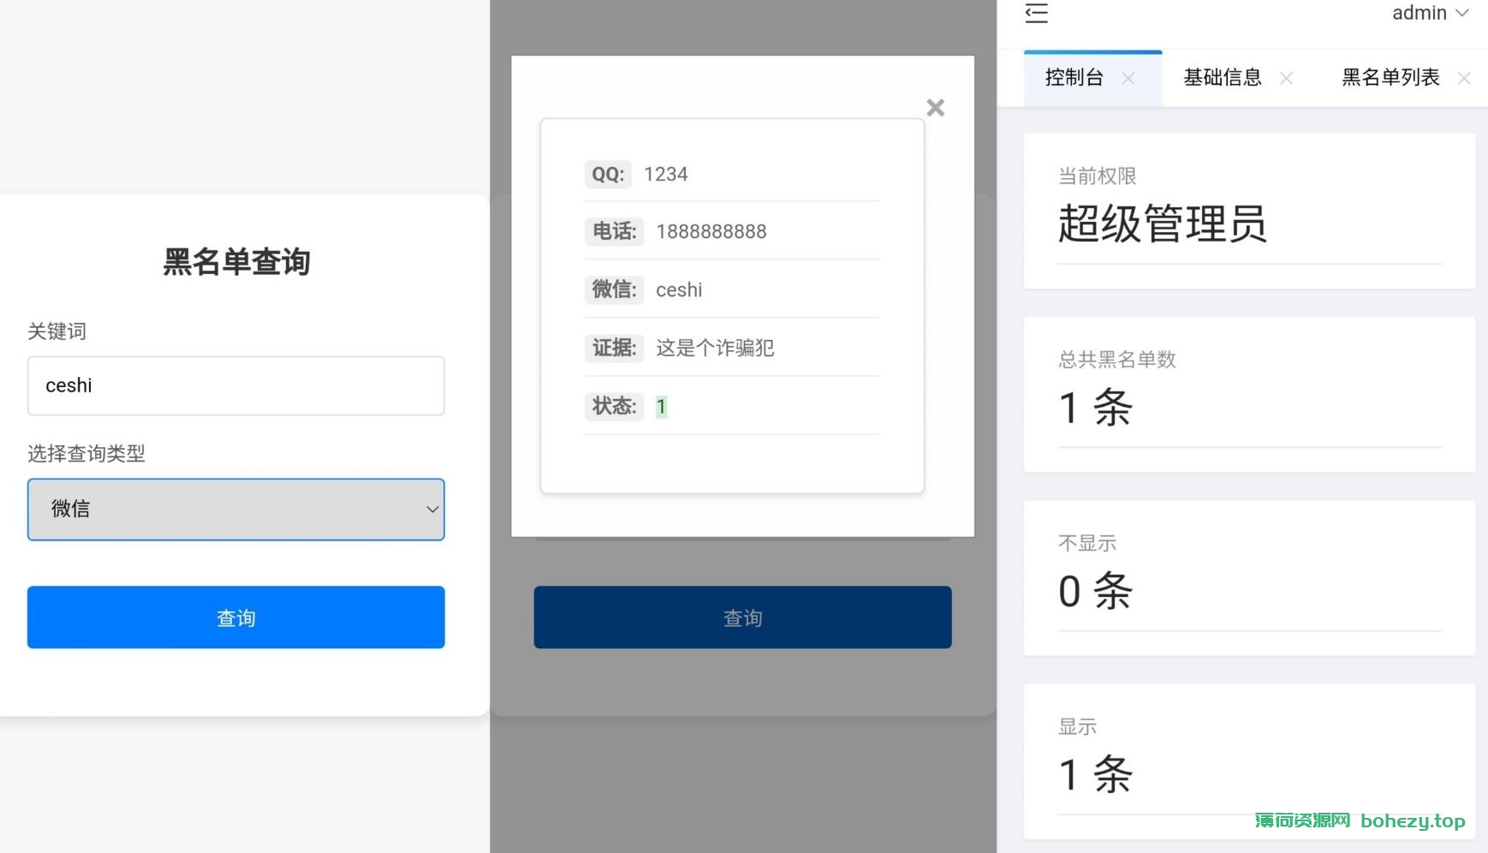Click the green status value 1
Viewport: 1488px width, 853px height.
661,407
